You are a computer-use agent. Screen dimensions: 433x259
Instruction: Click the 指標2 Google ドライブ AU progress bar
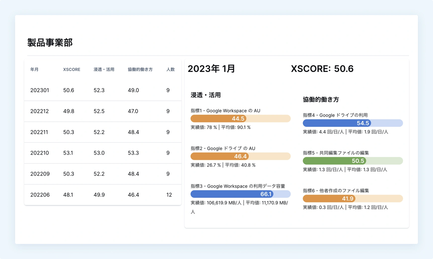tap(240, 156)
